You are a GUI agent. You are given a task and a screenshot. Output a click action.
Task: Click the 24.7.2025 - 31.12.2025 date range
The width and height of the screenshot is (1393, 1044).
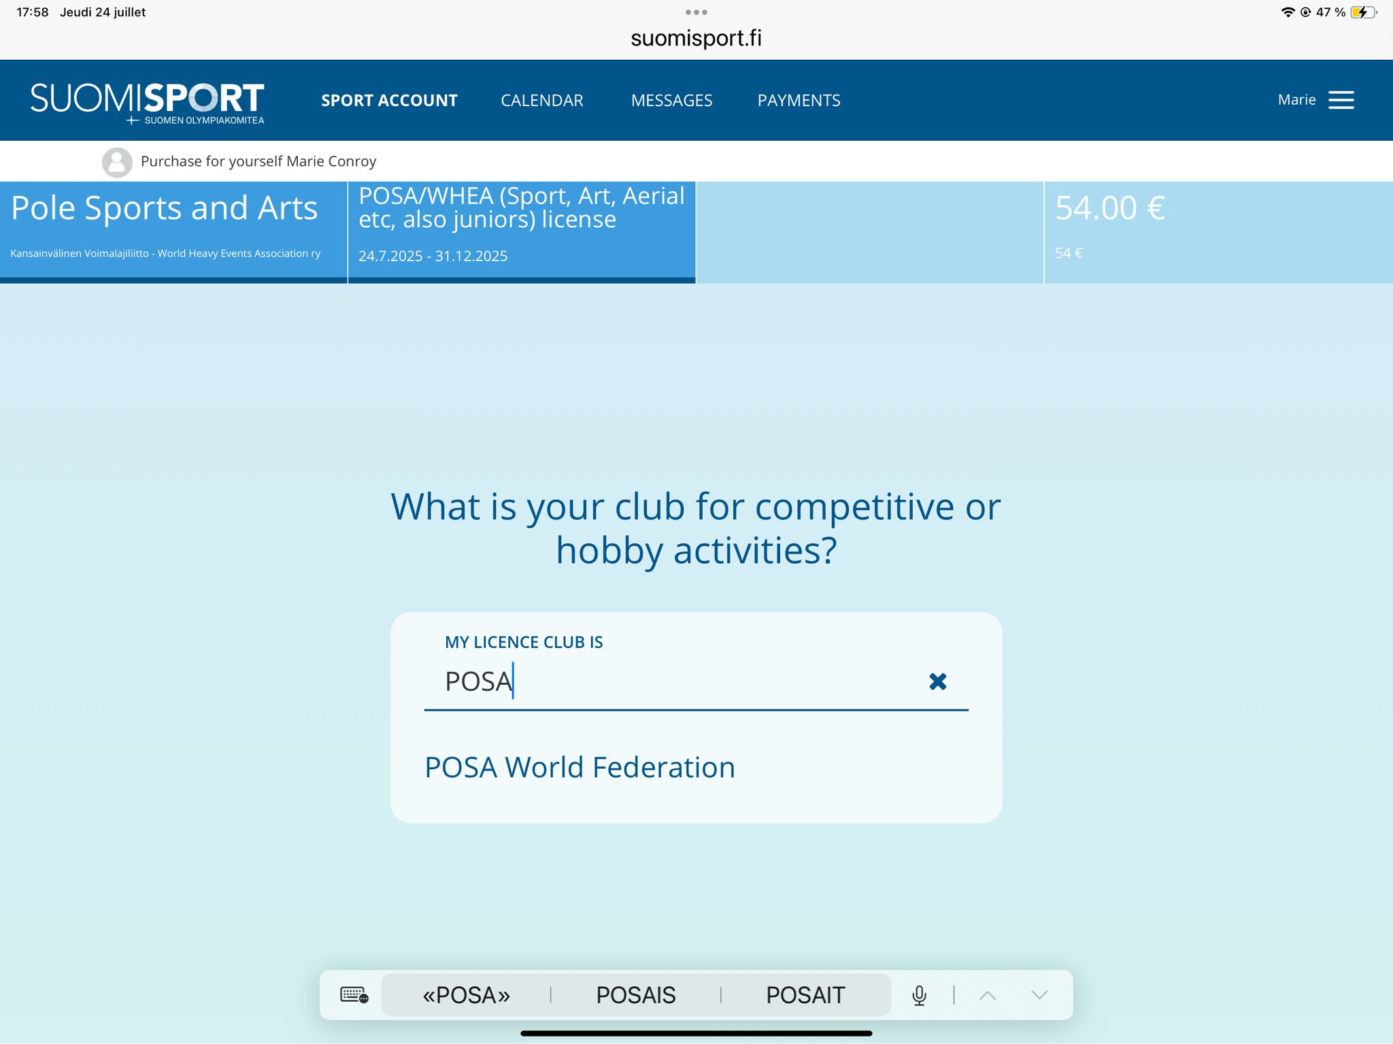pos(433,256)
